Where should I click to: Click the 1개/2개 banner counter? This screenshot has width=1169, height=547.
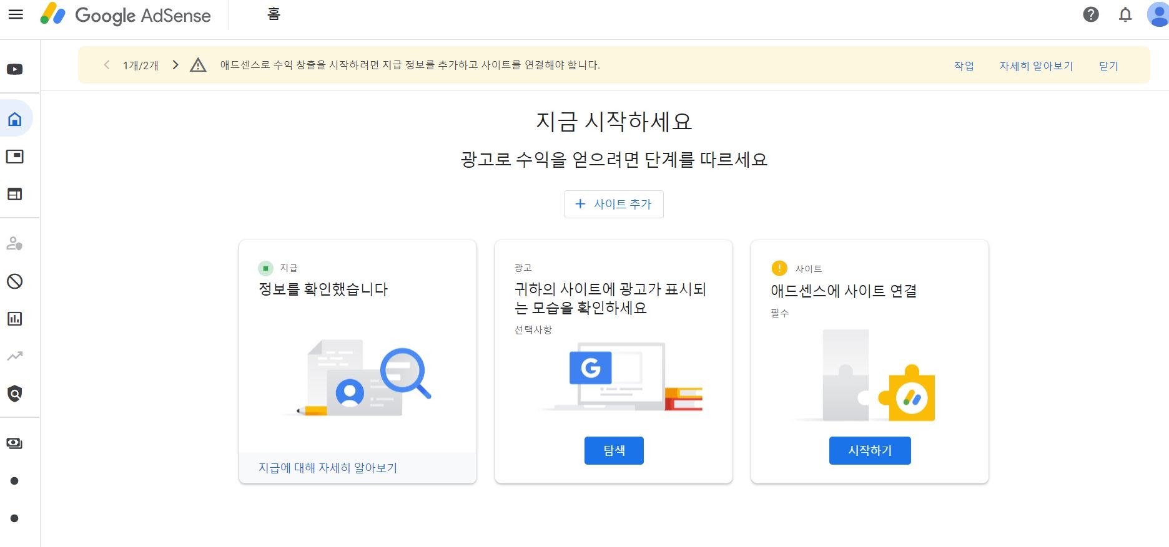(x=141, y=65)
